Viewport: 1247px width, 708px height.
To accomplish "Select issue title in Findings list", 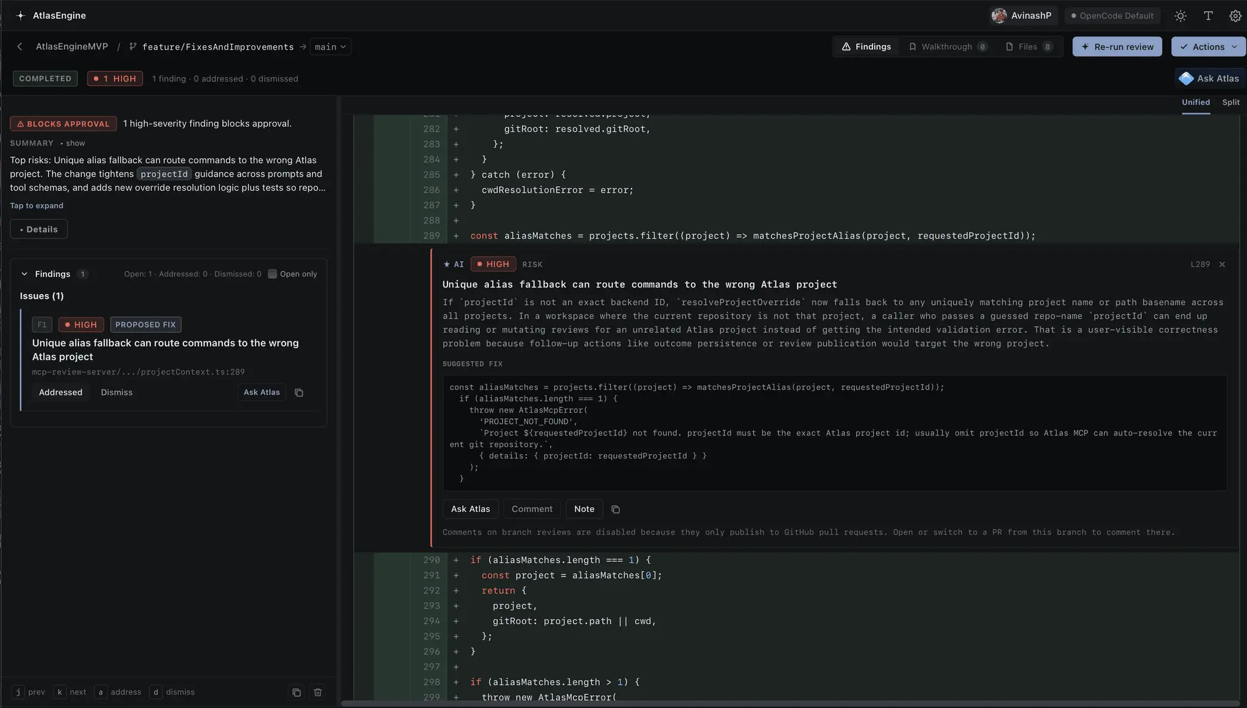I will click(x=165, y=350).
